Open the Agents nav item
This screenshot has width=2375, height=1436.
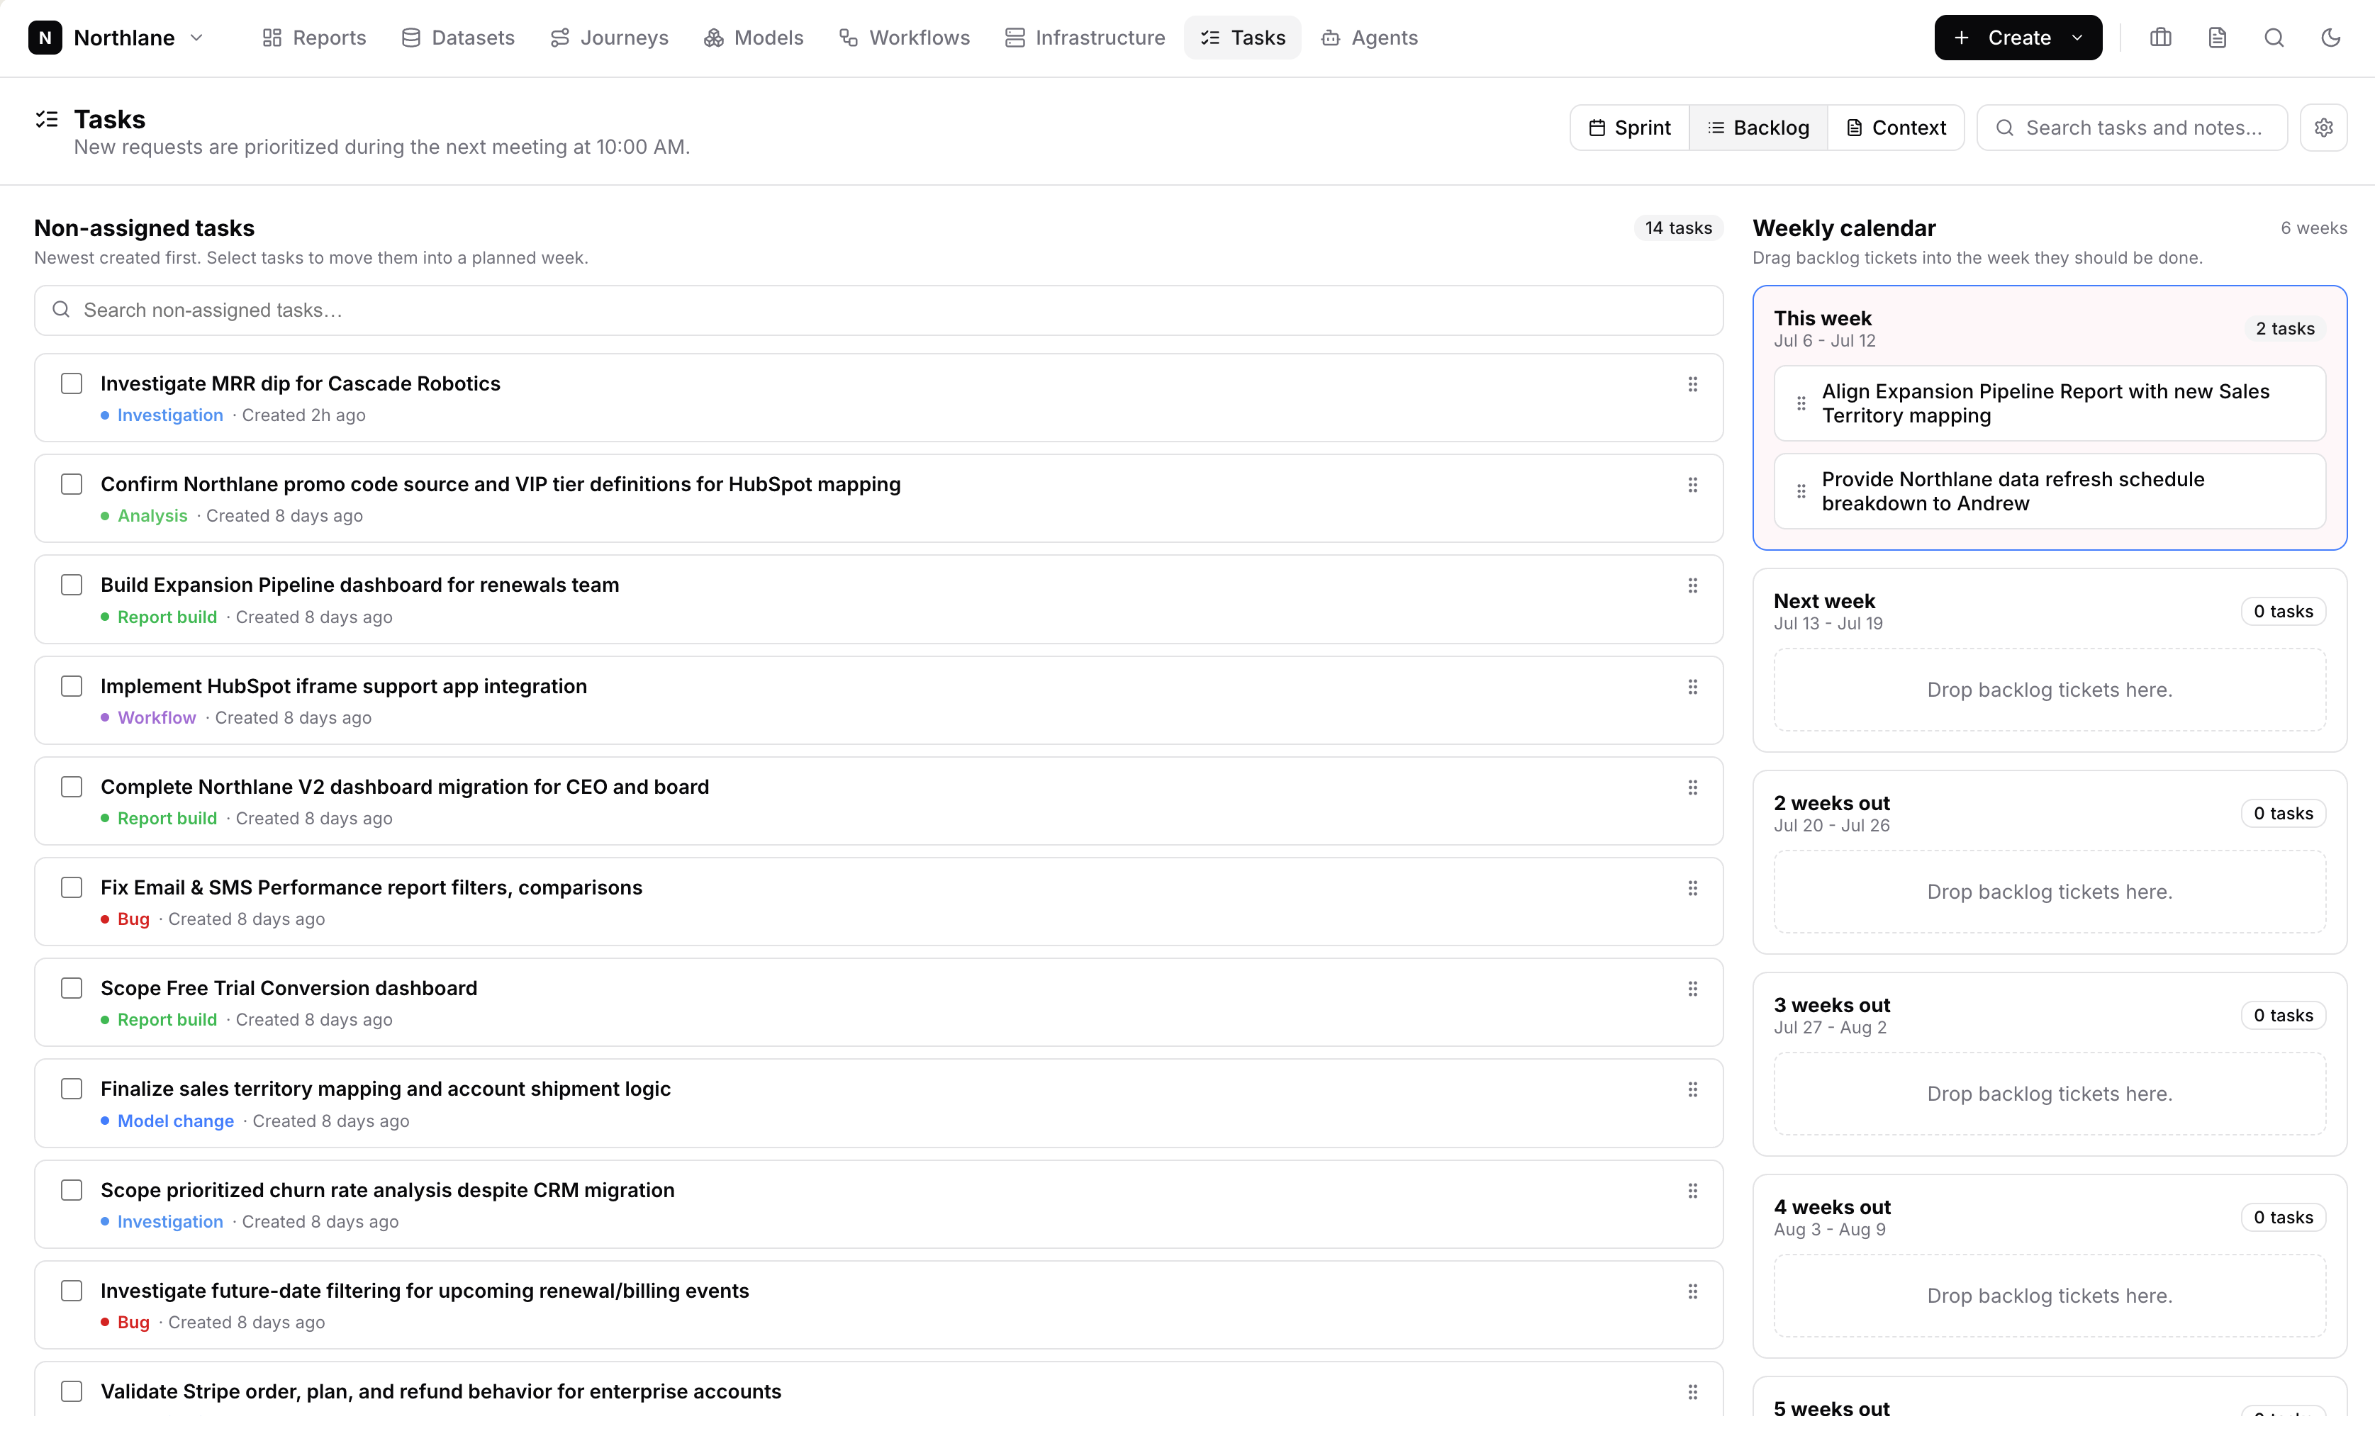pos(1370,38)
